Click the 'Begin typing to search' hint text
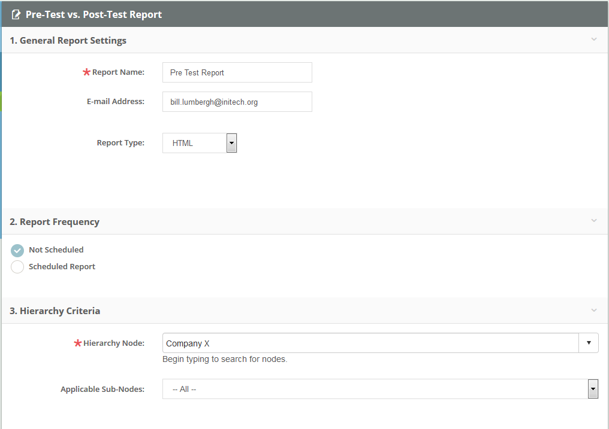Image resolution: width=609 pixels, height=429 pixels. (x=225, y=360)
